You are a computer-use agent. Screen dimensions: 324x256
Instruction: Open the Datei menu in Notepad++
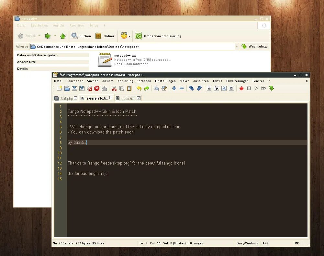tap(58, 81)
